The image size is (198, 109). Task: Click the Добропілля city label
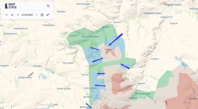coord(25,77)
